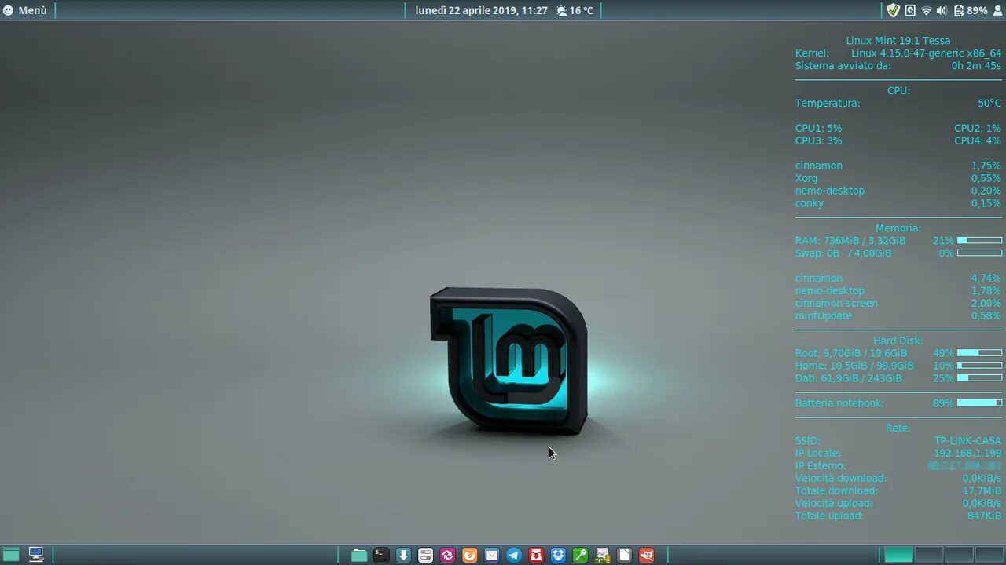Click the 'mintUpdate' process name
1006x565 pixels.
pos(823,315)
